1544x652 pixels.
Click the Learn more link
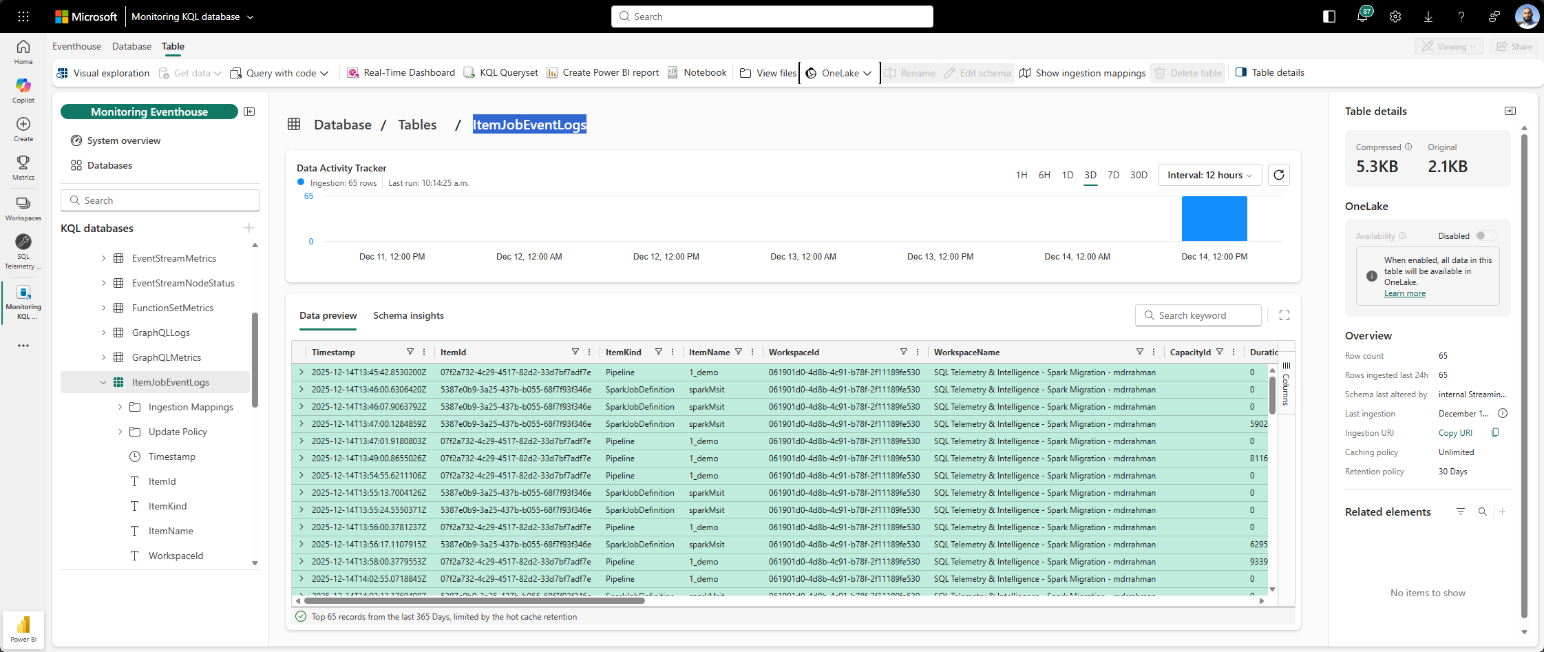(1404, 293)
